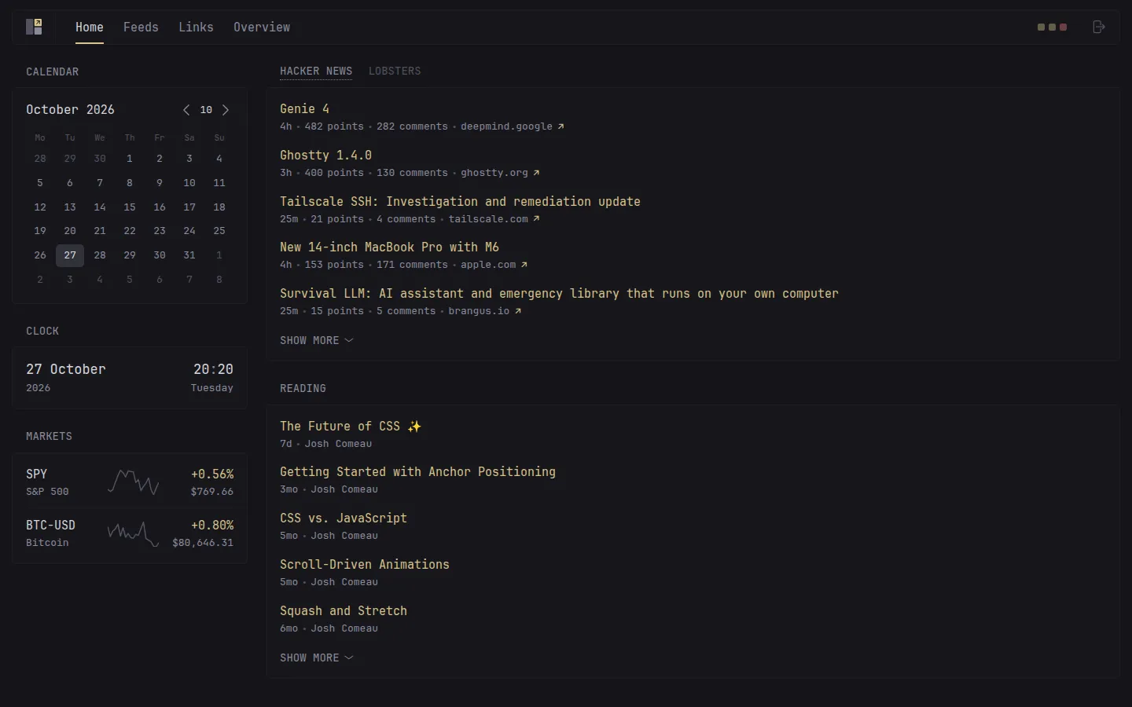The height and width of the screenshot is (707, 1132).
Task: Open the Links page
Action: [x=196, y=27]
